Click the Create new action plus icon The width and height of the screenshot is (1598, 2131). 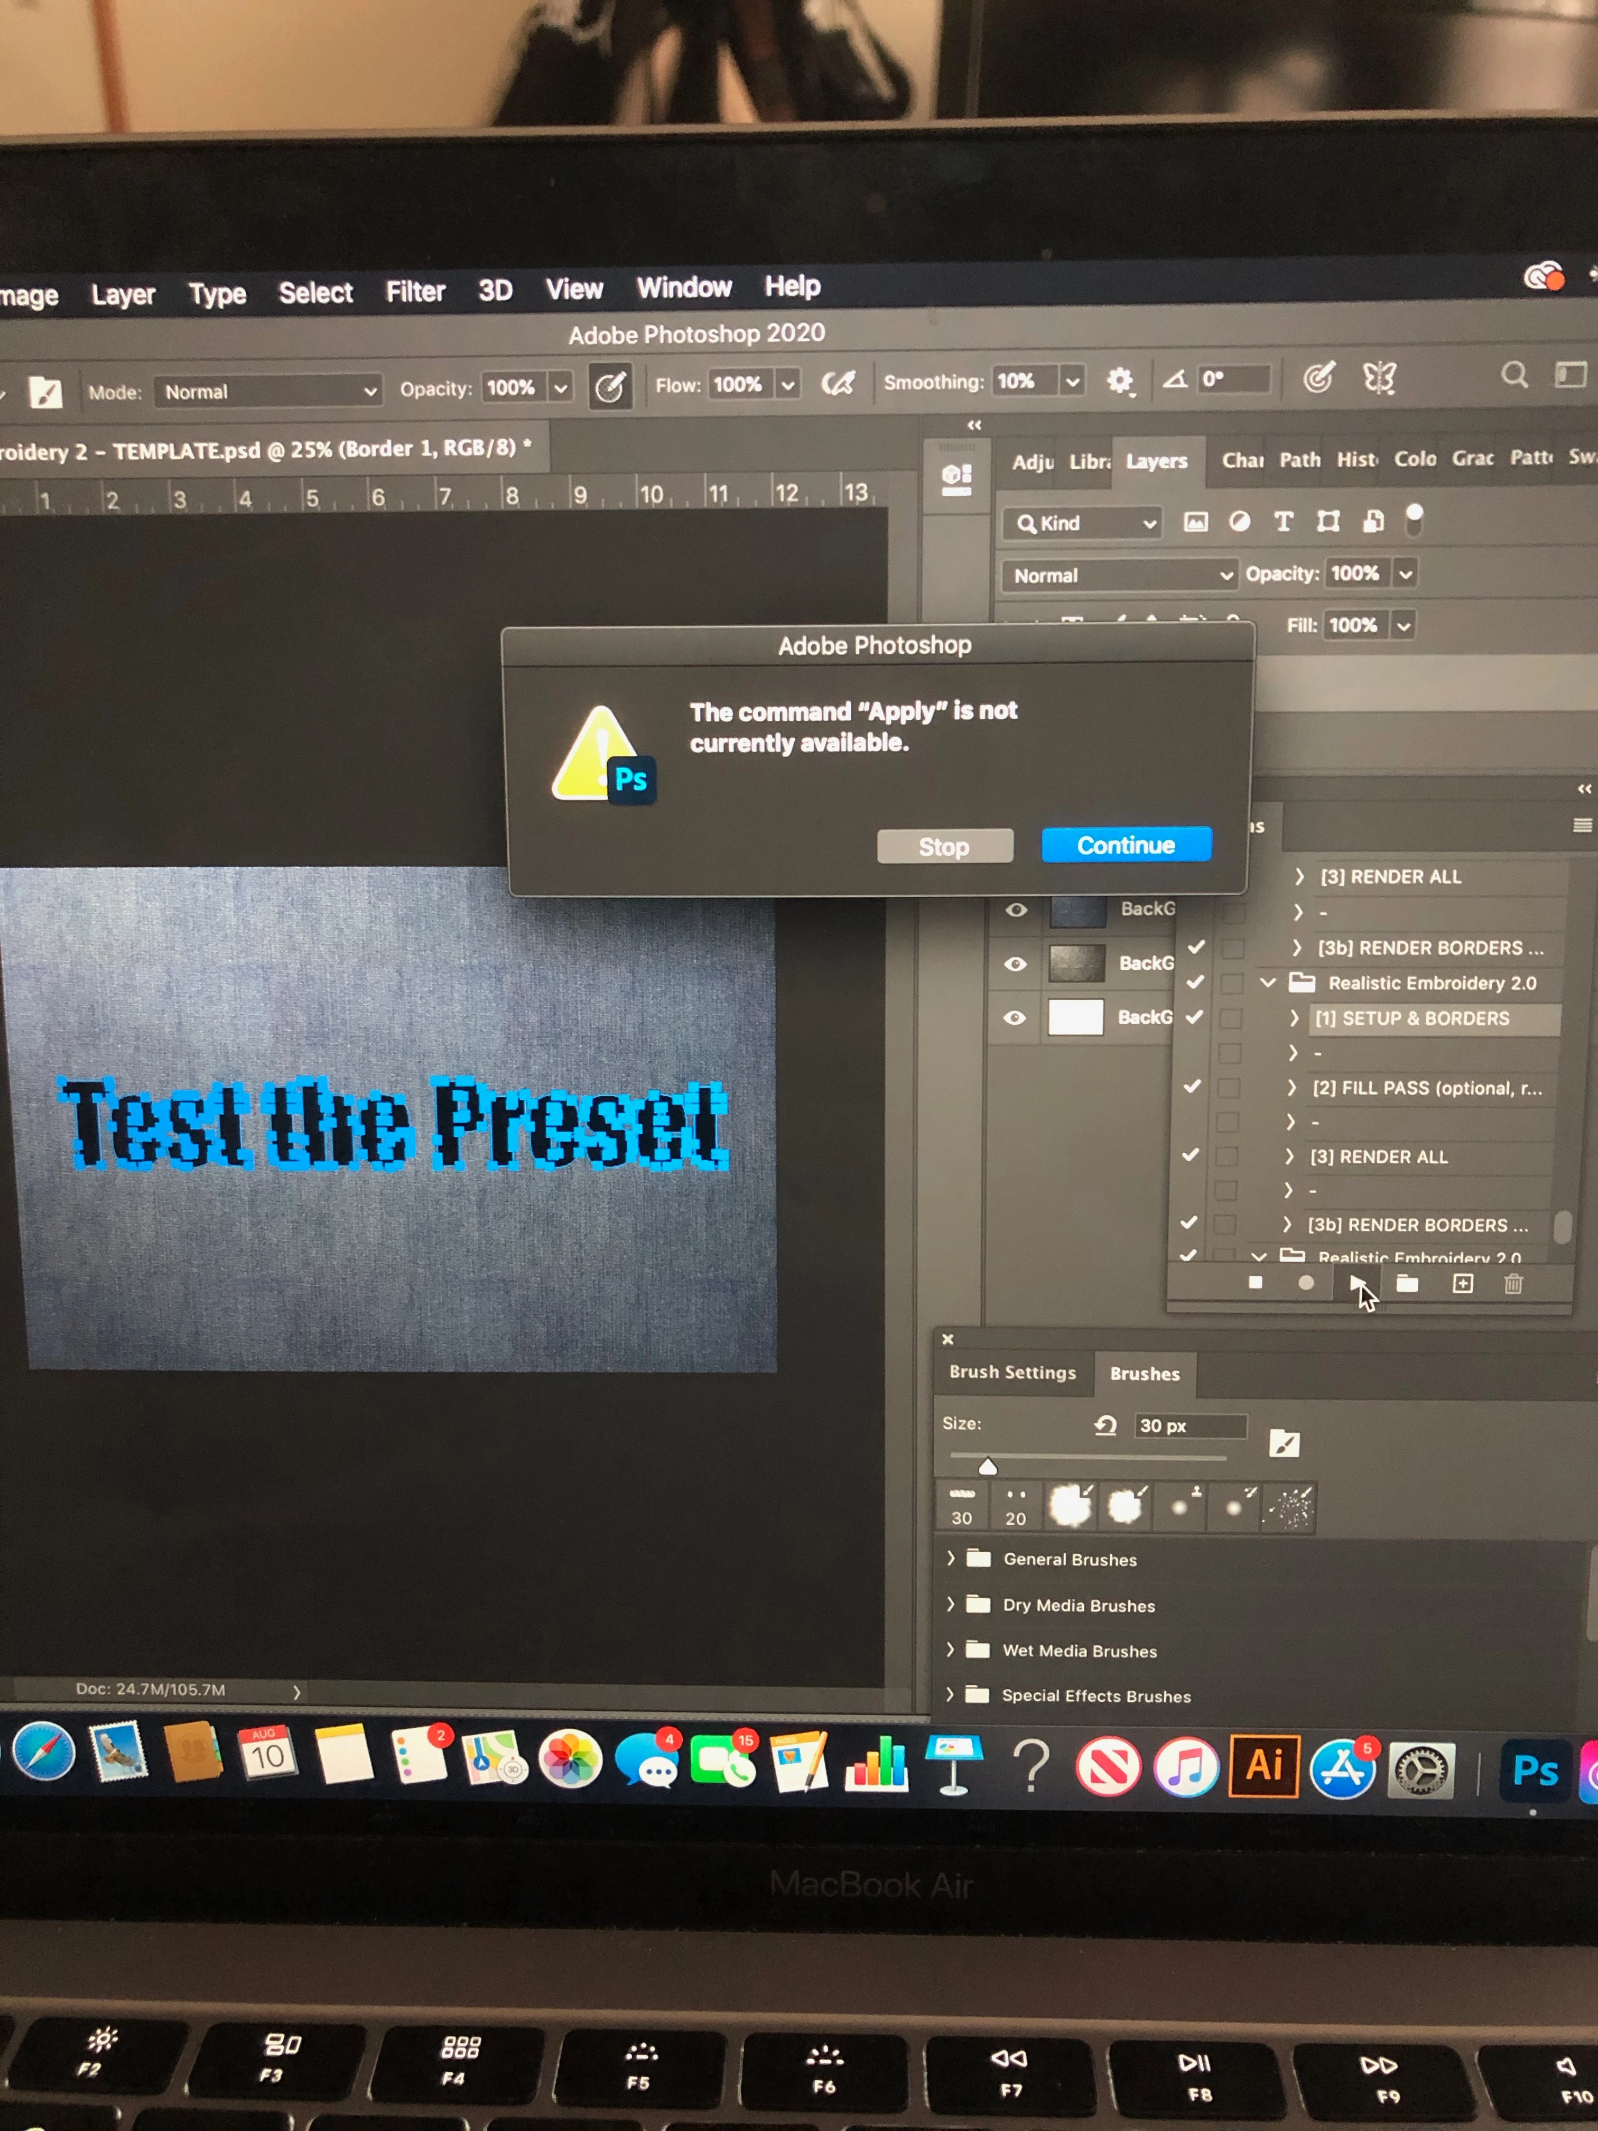tap(1462, 1283)
